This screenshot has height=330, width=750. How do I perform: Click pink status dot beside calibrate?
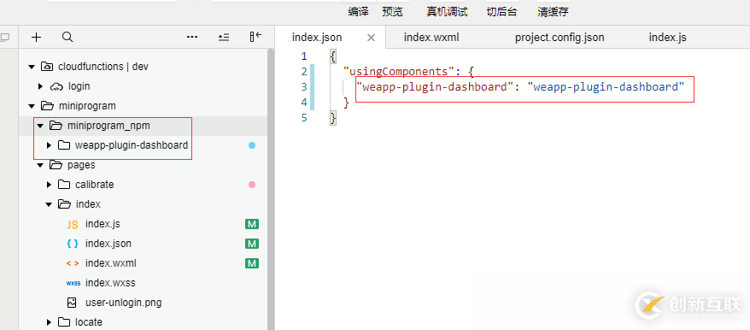(x=252, y=185)
